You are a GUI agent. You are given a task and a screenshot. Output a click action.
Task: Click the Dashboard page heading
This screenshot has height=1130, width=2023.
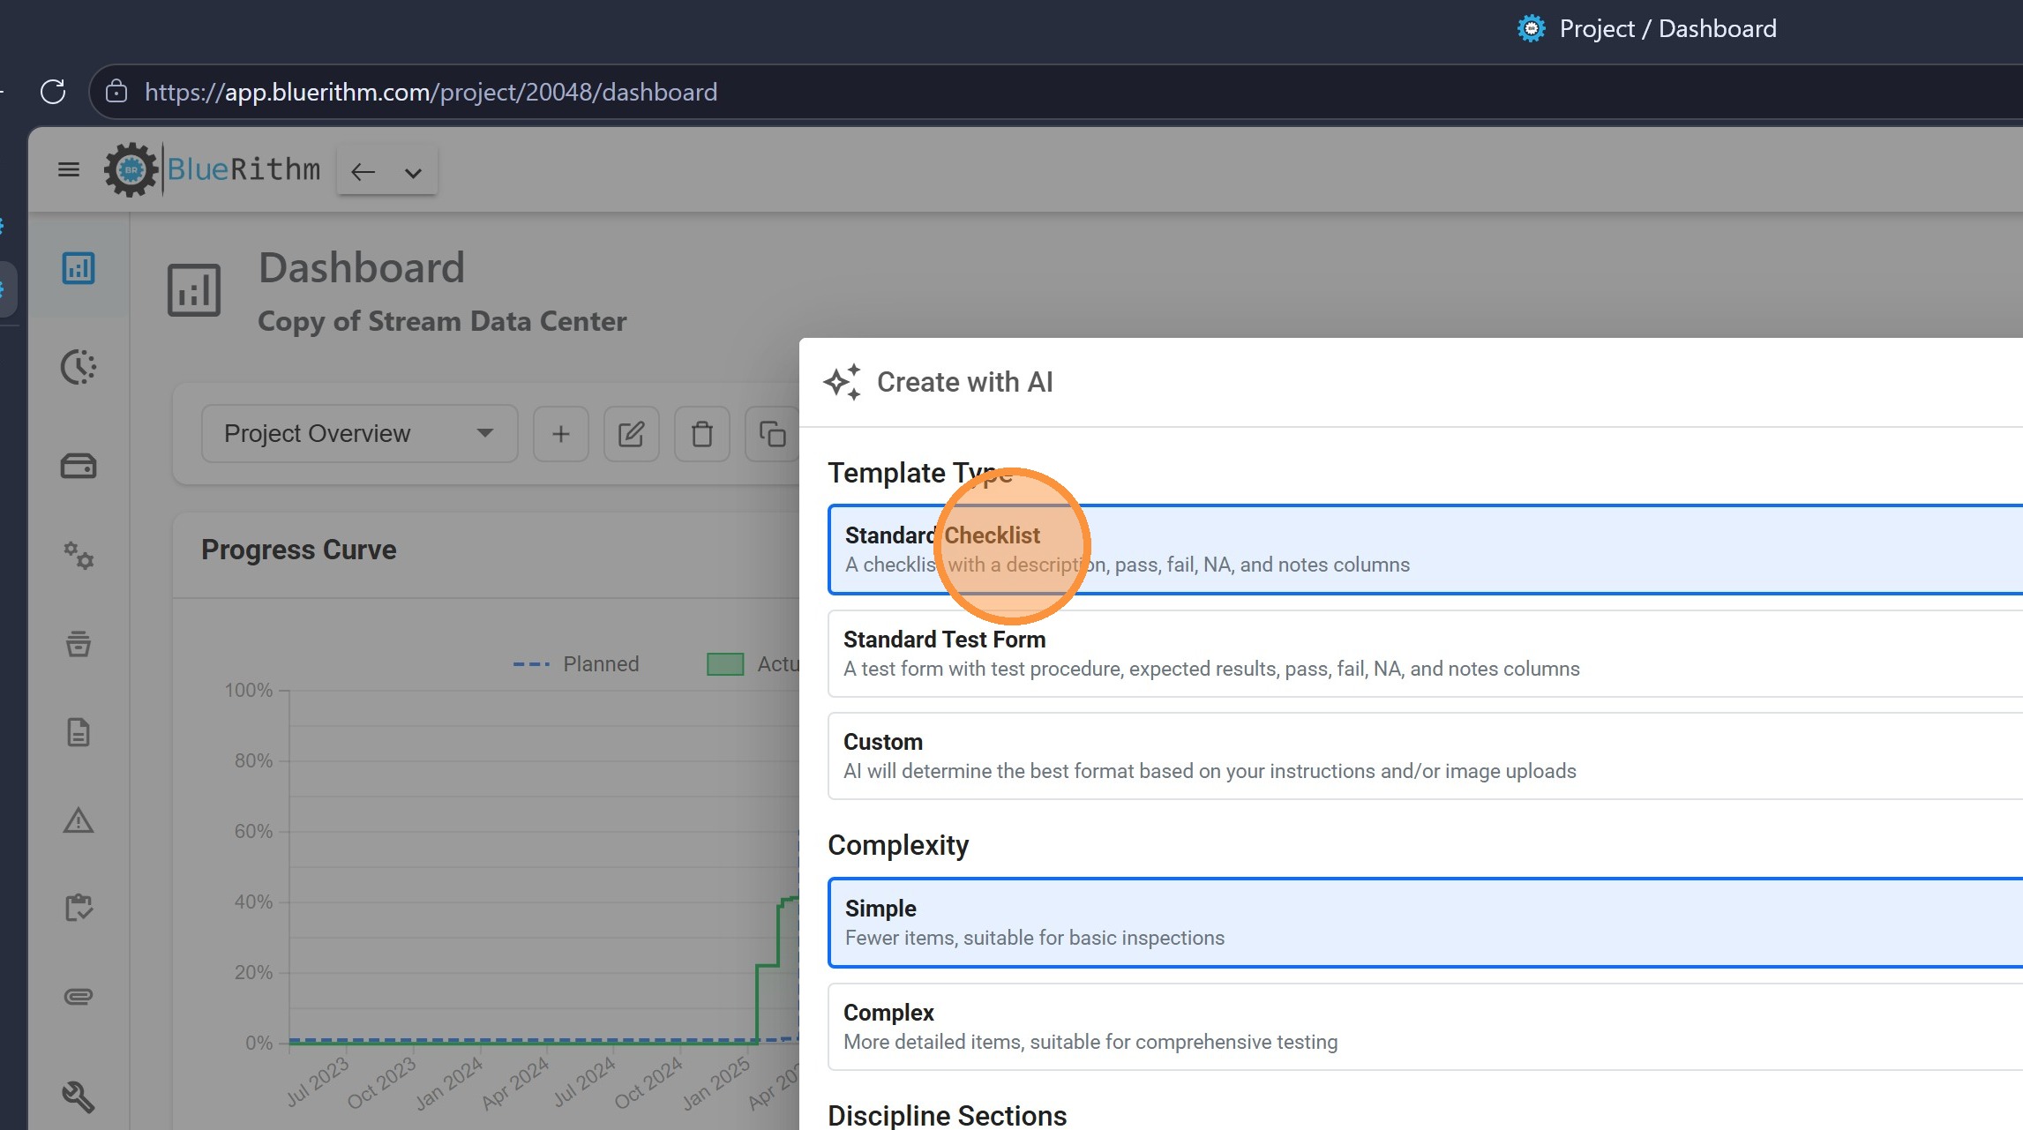pos(361,267)
